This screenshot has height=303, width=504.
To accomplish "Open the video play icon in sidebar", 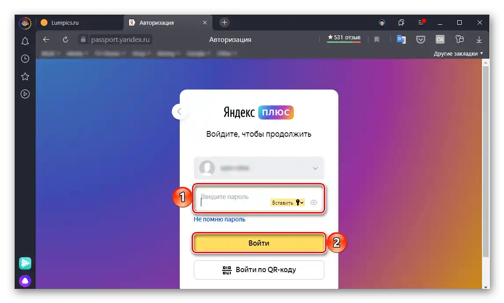I will (x=25, y=94).
